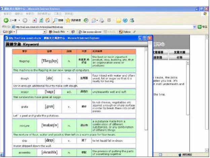Click the word "assembly" in the table

[x=25, y=152]
